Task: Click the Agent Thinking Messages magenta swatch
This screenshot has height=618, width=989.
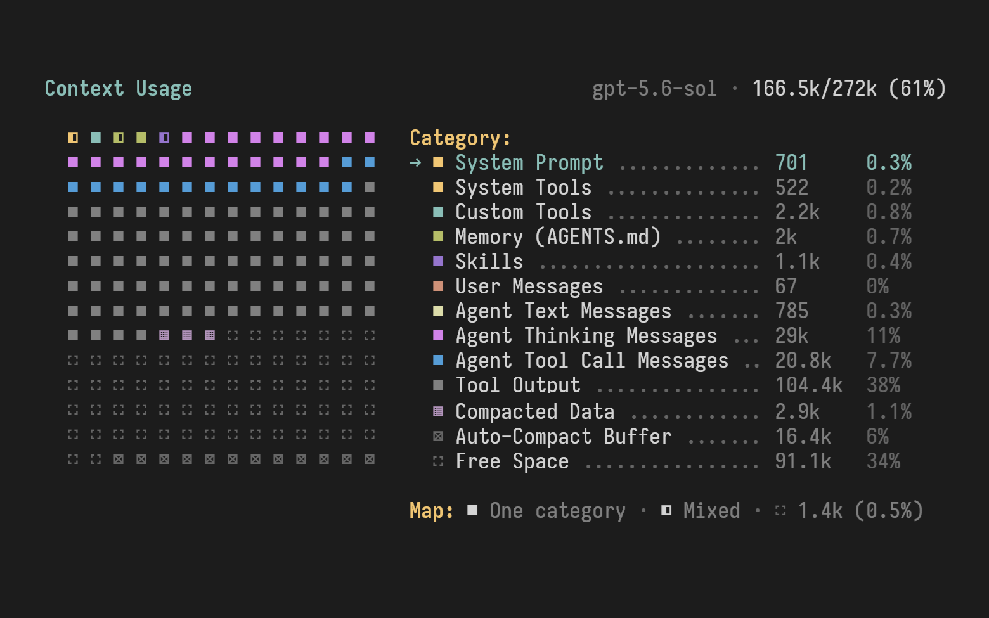Action: tap(438, 335)
